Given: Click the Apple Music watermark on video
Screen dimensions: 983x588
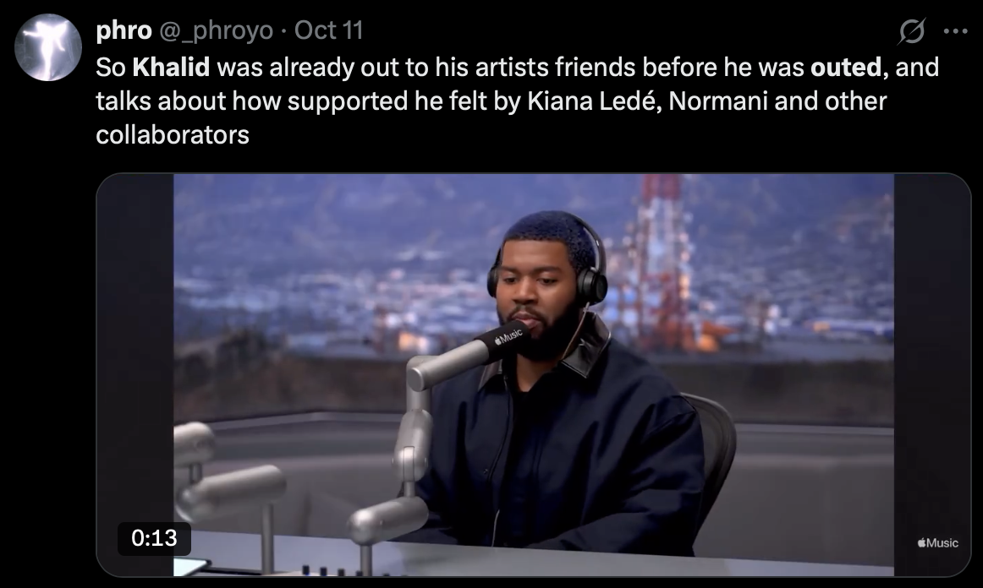Looking at the screenshot, I should point(937,542).
